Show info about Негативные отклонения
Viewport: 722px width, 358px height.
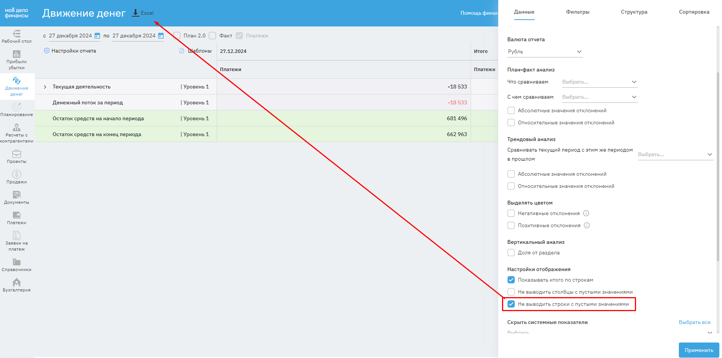[586, 213]
